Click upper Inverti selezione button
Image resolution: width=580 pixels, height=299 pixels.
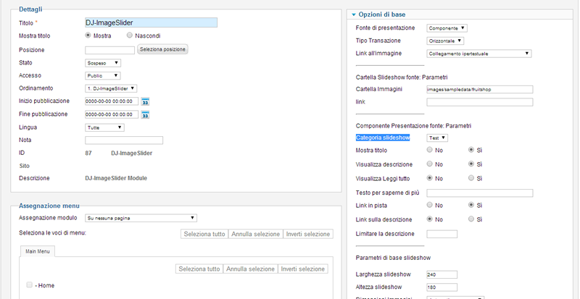pos(308,234)
